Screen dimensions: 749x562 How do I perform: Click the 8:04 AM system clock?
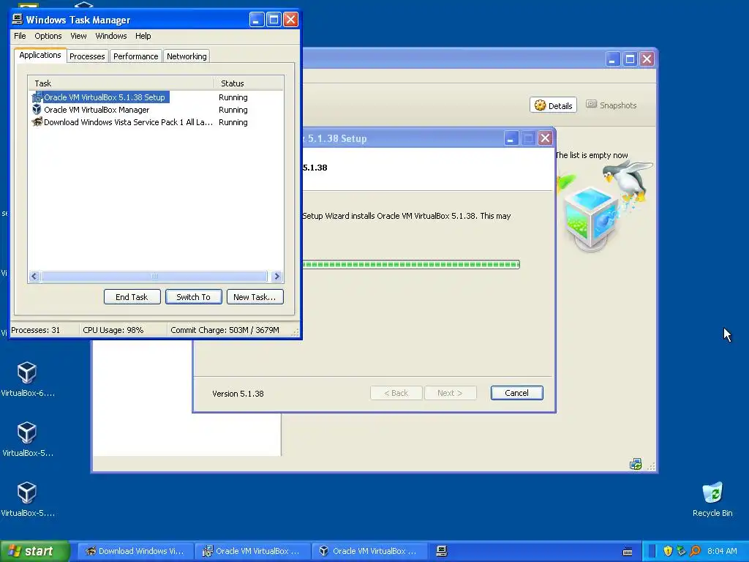point(722,551)
